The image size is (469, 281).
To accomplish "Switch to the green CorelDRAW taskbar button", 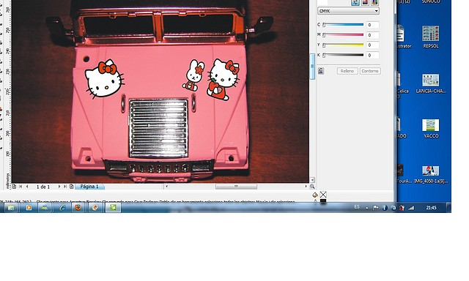I will click(x=113, y=208).
